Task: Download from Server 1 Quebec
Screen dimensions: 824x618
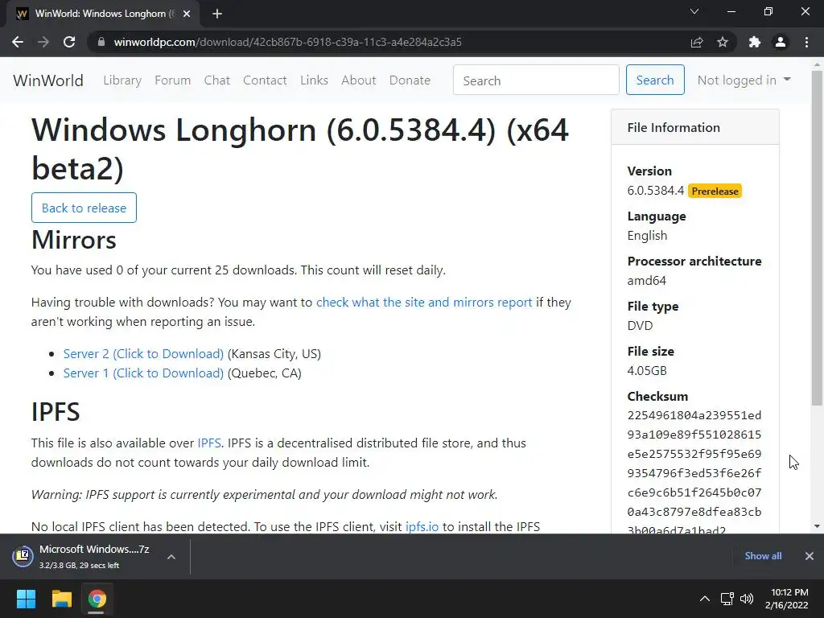Action: [143, 373]
